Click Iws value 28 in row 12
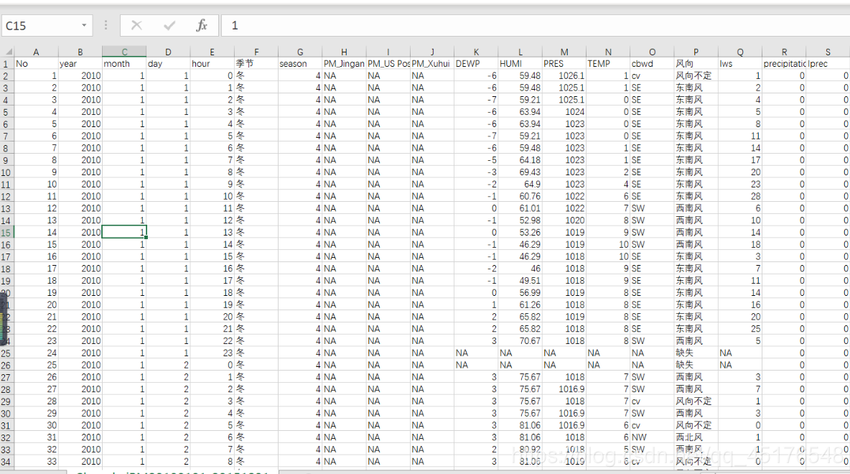850x474 pixels. pyautogui.click(x=740, y=196)
